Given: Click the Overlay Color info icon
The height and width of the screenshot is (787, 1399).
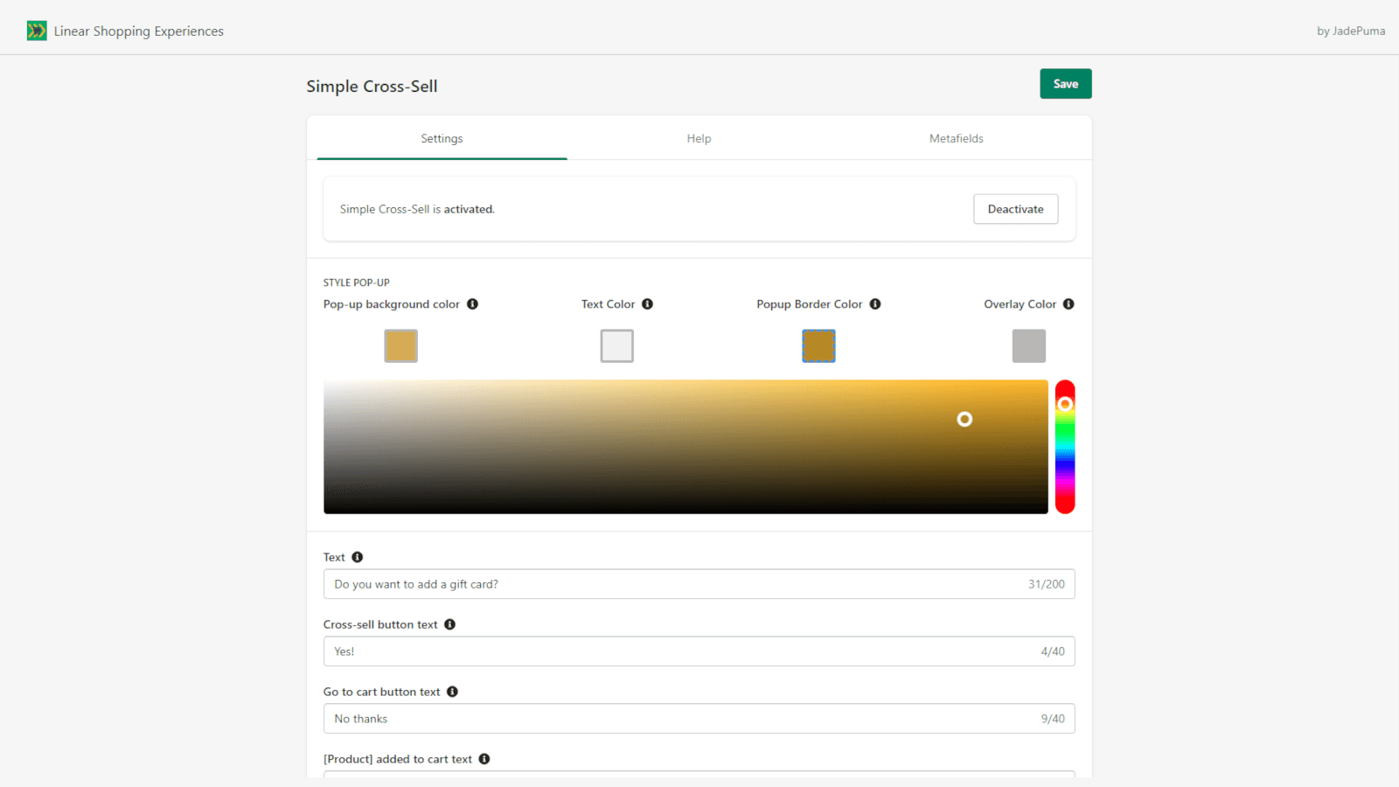Looking at the screenshot, I should [x=1068, y=303].
